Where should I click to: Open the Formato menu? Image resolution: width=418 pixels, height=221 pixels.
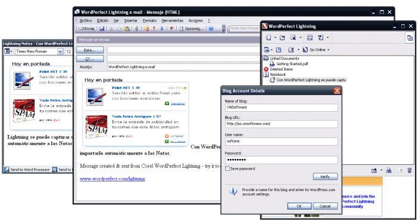point(149,20)
